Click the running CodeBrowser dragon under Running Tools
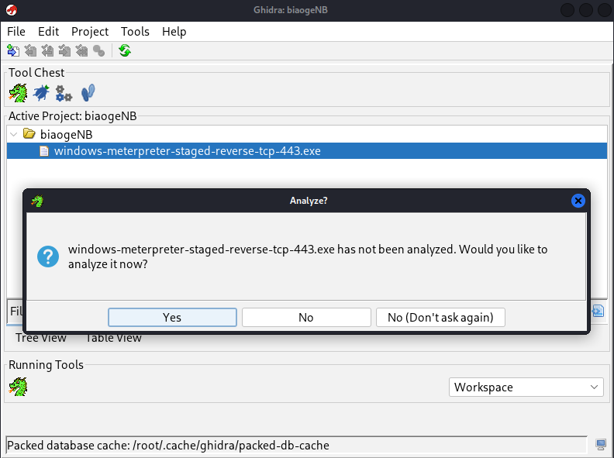 tap(18, 387)
